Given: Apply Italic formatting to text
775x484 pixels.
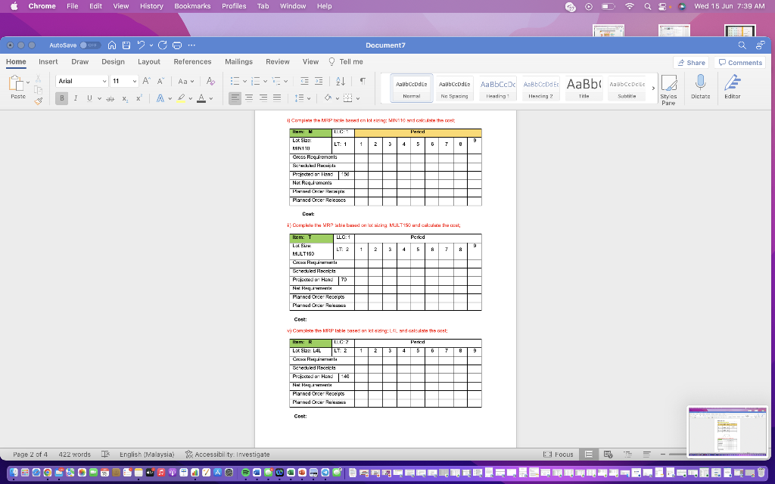Looking at the screenshot, I should 76,98.
